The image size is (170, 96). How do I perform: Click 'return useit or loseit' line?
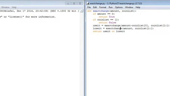coord(109,31)
